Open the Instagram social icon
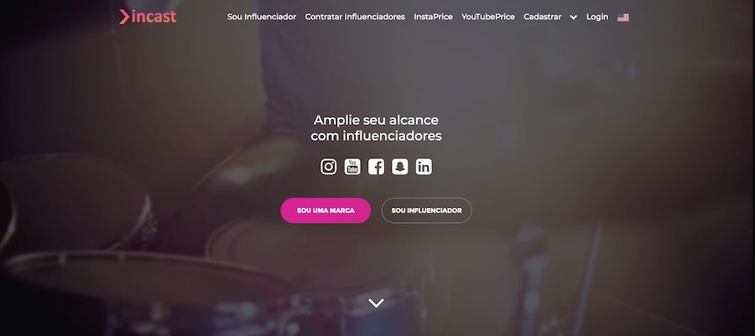This screenshot has height=336, width=755. click(328, 167)
